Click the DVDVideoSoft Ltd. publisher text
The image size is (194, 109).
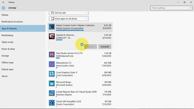point(65,56)
